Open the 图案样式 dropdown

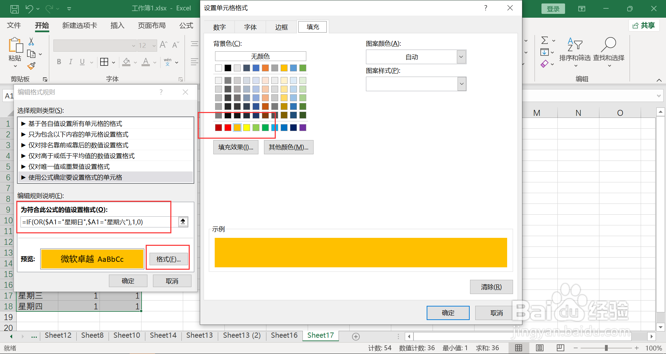tap(461, 84)
